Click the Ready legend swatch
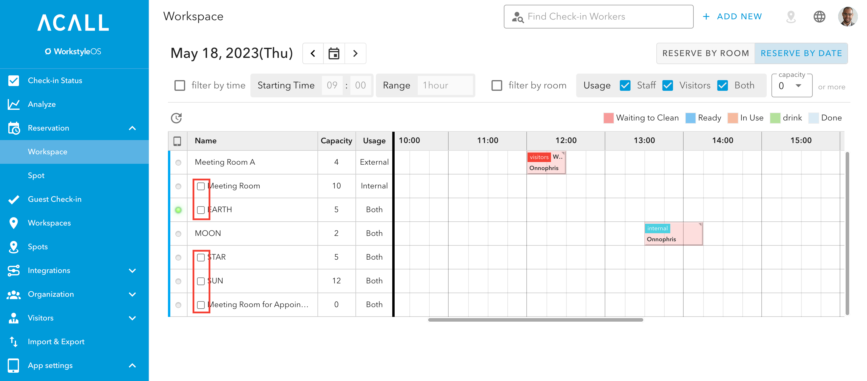The height and width of the screenshot is (381, 867). pos(690,118)
